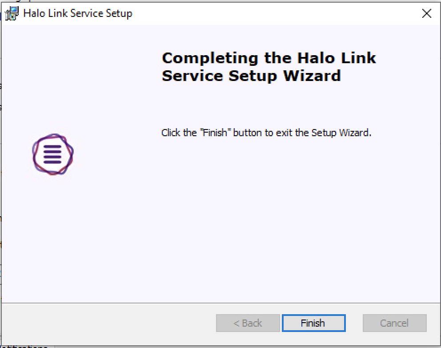The height and width of the screenshot is (348, 441).
Task: Select the disabled Back button
Action: point(248,323)
